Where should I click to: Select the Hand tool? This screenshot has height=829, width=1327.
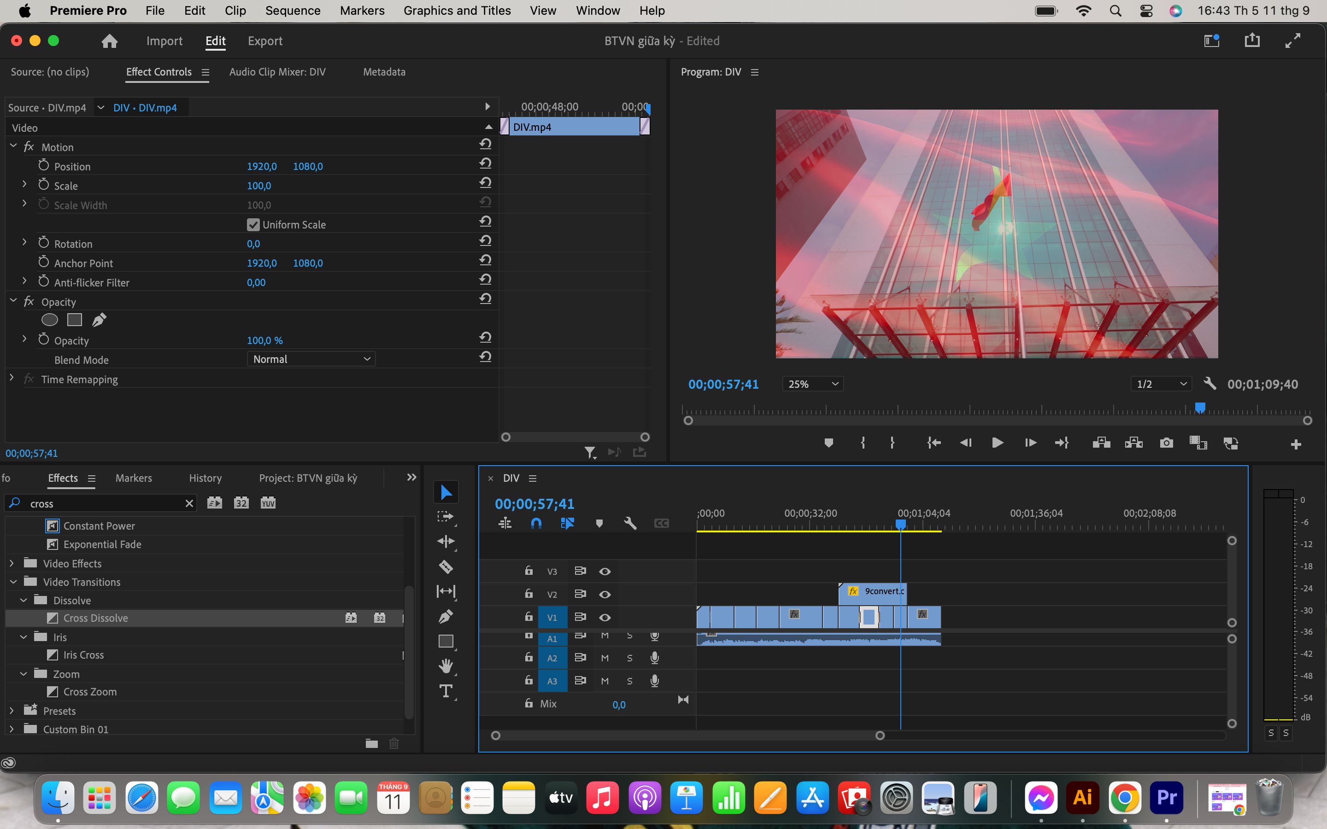(446, 666)
